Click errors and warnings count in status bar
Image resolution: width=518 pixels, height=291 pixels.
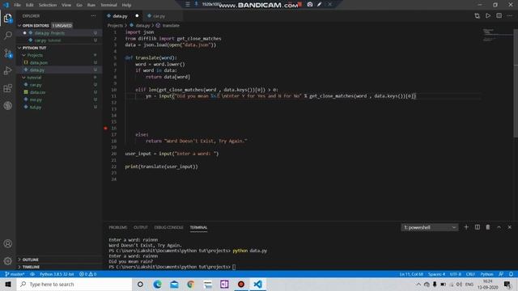click(x=88, y=274)
